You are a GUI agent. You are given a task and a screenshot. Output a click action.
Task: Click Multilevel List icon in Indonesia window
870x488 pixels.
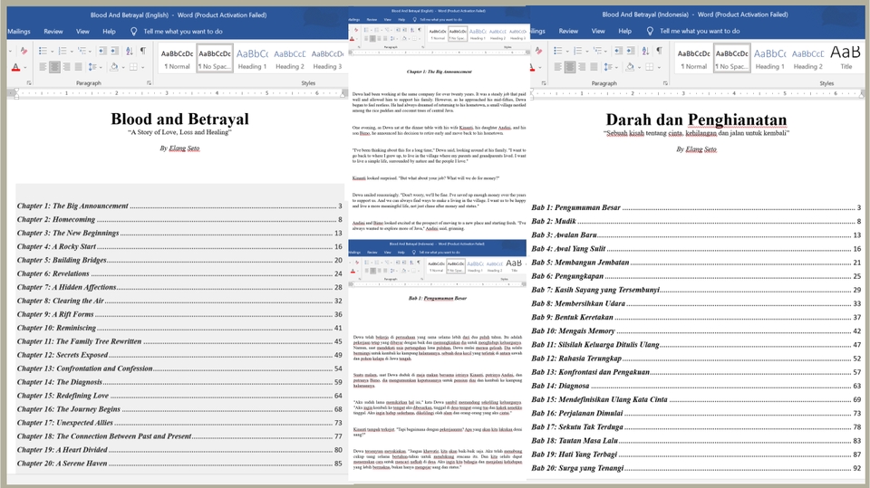tap(597, 51)
